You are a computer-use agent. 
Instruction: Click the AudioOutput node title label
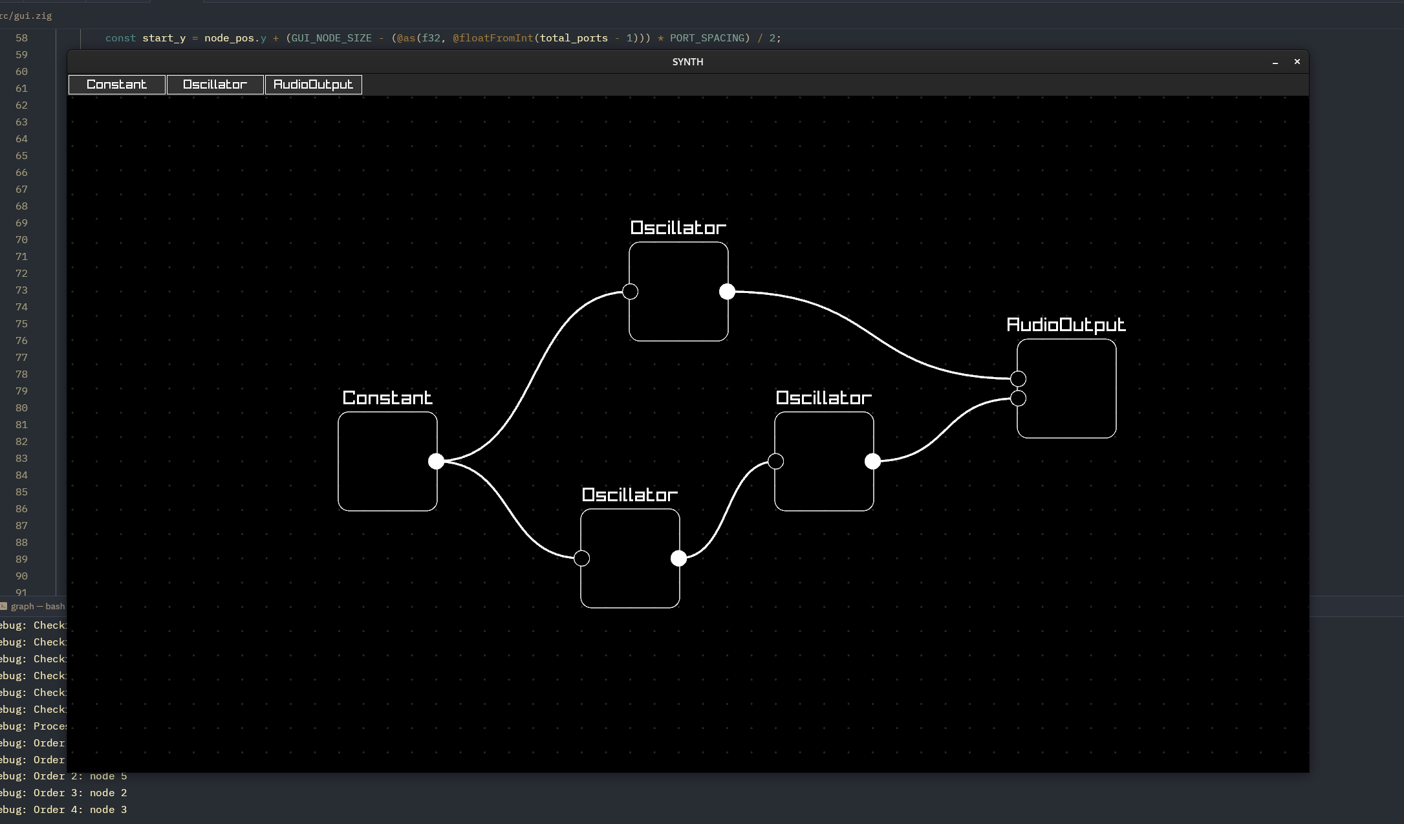(x=1066, y=325)
